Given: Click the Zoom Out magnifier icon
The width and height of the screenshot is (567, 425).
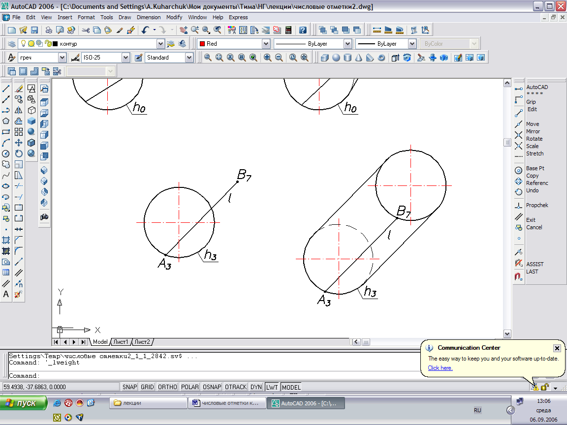Looking at the screenshot, I should coord(279,58).
